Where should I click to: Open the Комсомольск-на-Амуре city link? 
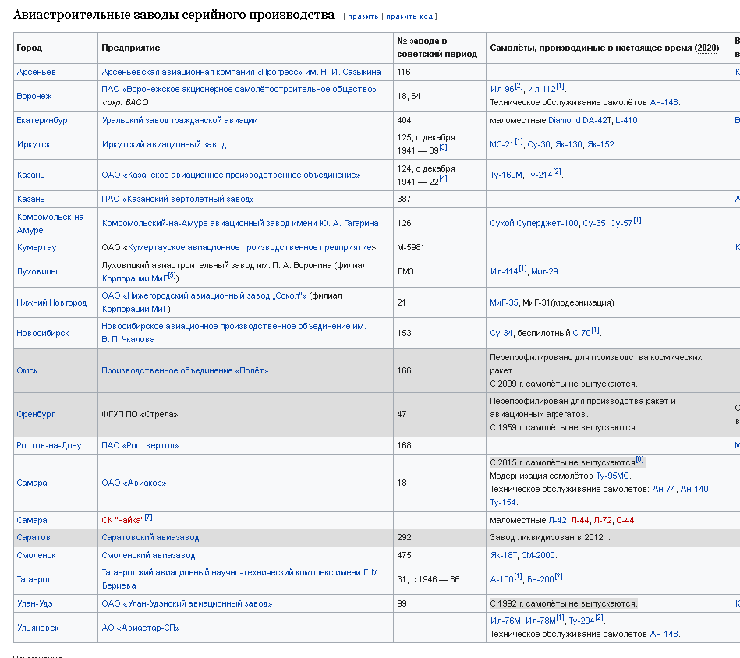(52, 224)
